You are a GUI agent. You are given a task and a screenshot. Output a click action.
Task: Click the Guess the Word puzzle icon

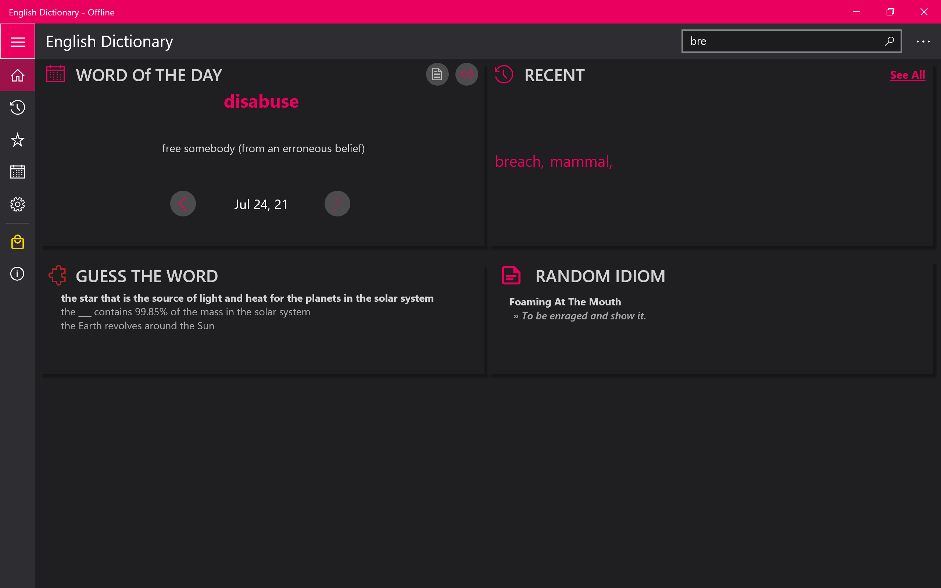[x=58, y=275]
